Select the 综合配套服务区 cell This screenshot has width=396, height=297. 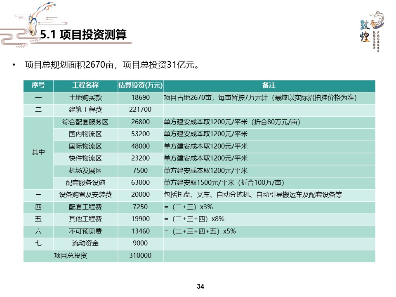[85, 122]
